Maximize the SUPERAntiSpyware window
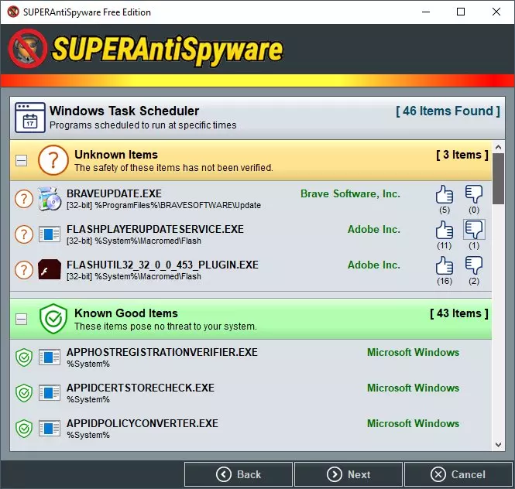 coord(461,12)
